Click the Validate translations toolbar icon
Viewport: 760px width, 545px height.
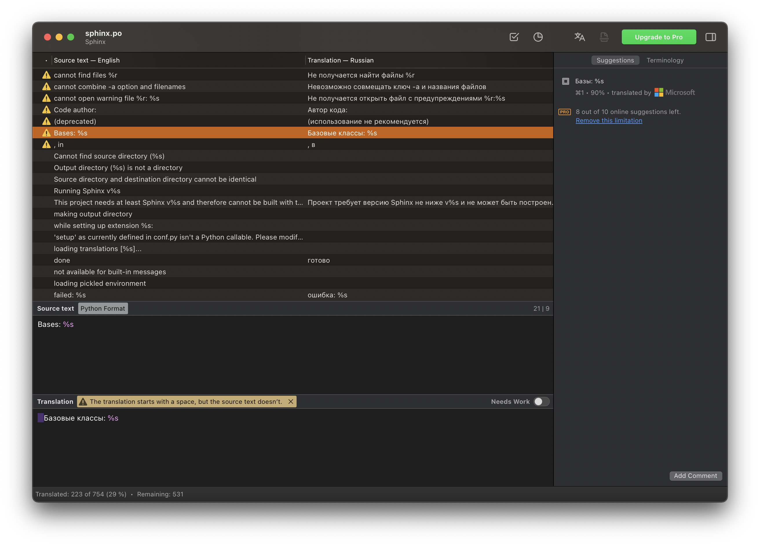(514, 37)
